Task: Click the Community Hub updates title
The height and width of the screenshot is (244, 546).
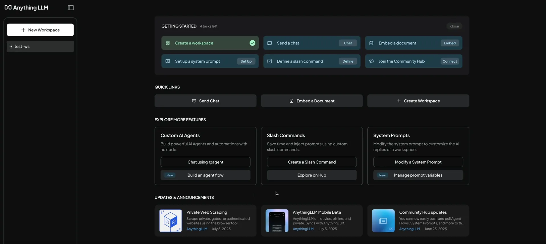Action: point(423,212)
